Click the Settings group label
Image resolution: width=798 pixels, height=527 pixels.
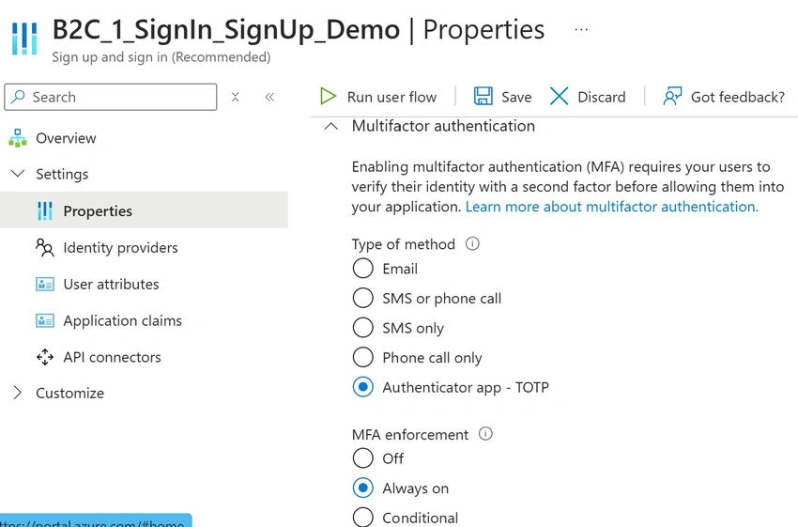tap(62, 174)
